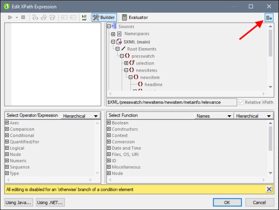This screenshot has width=279, height=210.
Task: Click the presswatch element braces icon
Action: (127, 56)
